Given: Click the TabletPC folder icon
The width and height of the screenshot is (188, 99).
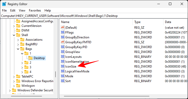Looking at the screenshot, I should pos(18,76).
